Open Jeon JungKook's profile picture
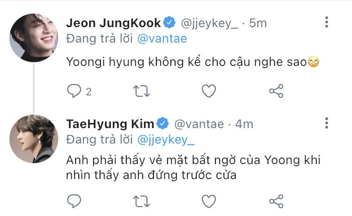The image size is (352, 216). [x=34, y=37]
